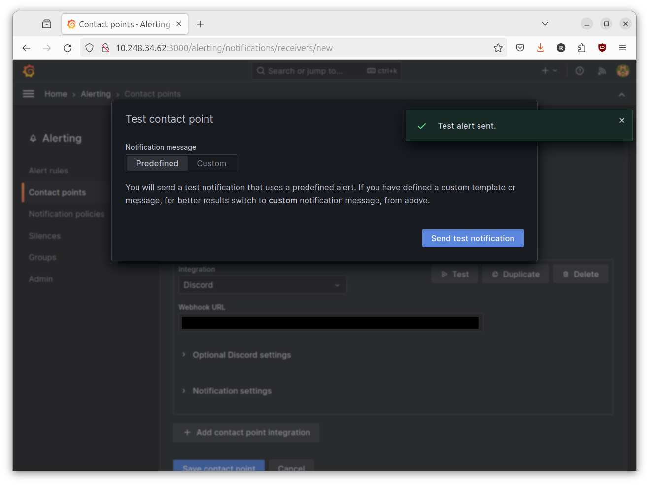Bookmark this page with star icon
649x485 pixels.
tap(498, 48)
